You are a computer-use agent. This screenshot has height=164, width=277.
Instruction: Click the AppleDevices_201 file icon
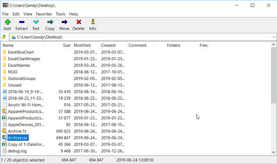5,125
